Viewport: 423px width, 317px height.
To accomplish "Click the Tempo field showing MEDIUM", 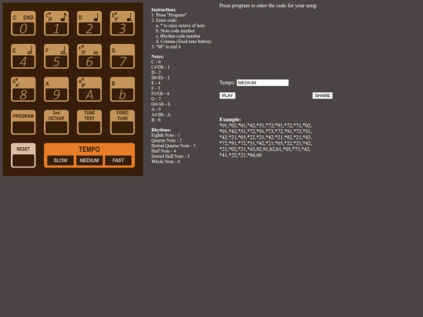I will click(262, 83).
